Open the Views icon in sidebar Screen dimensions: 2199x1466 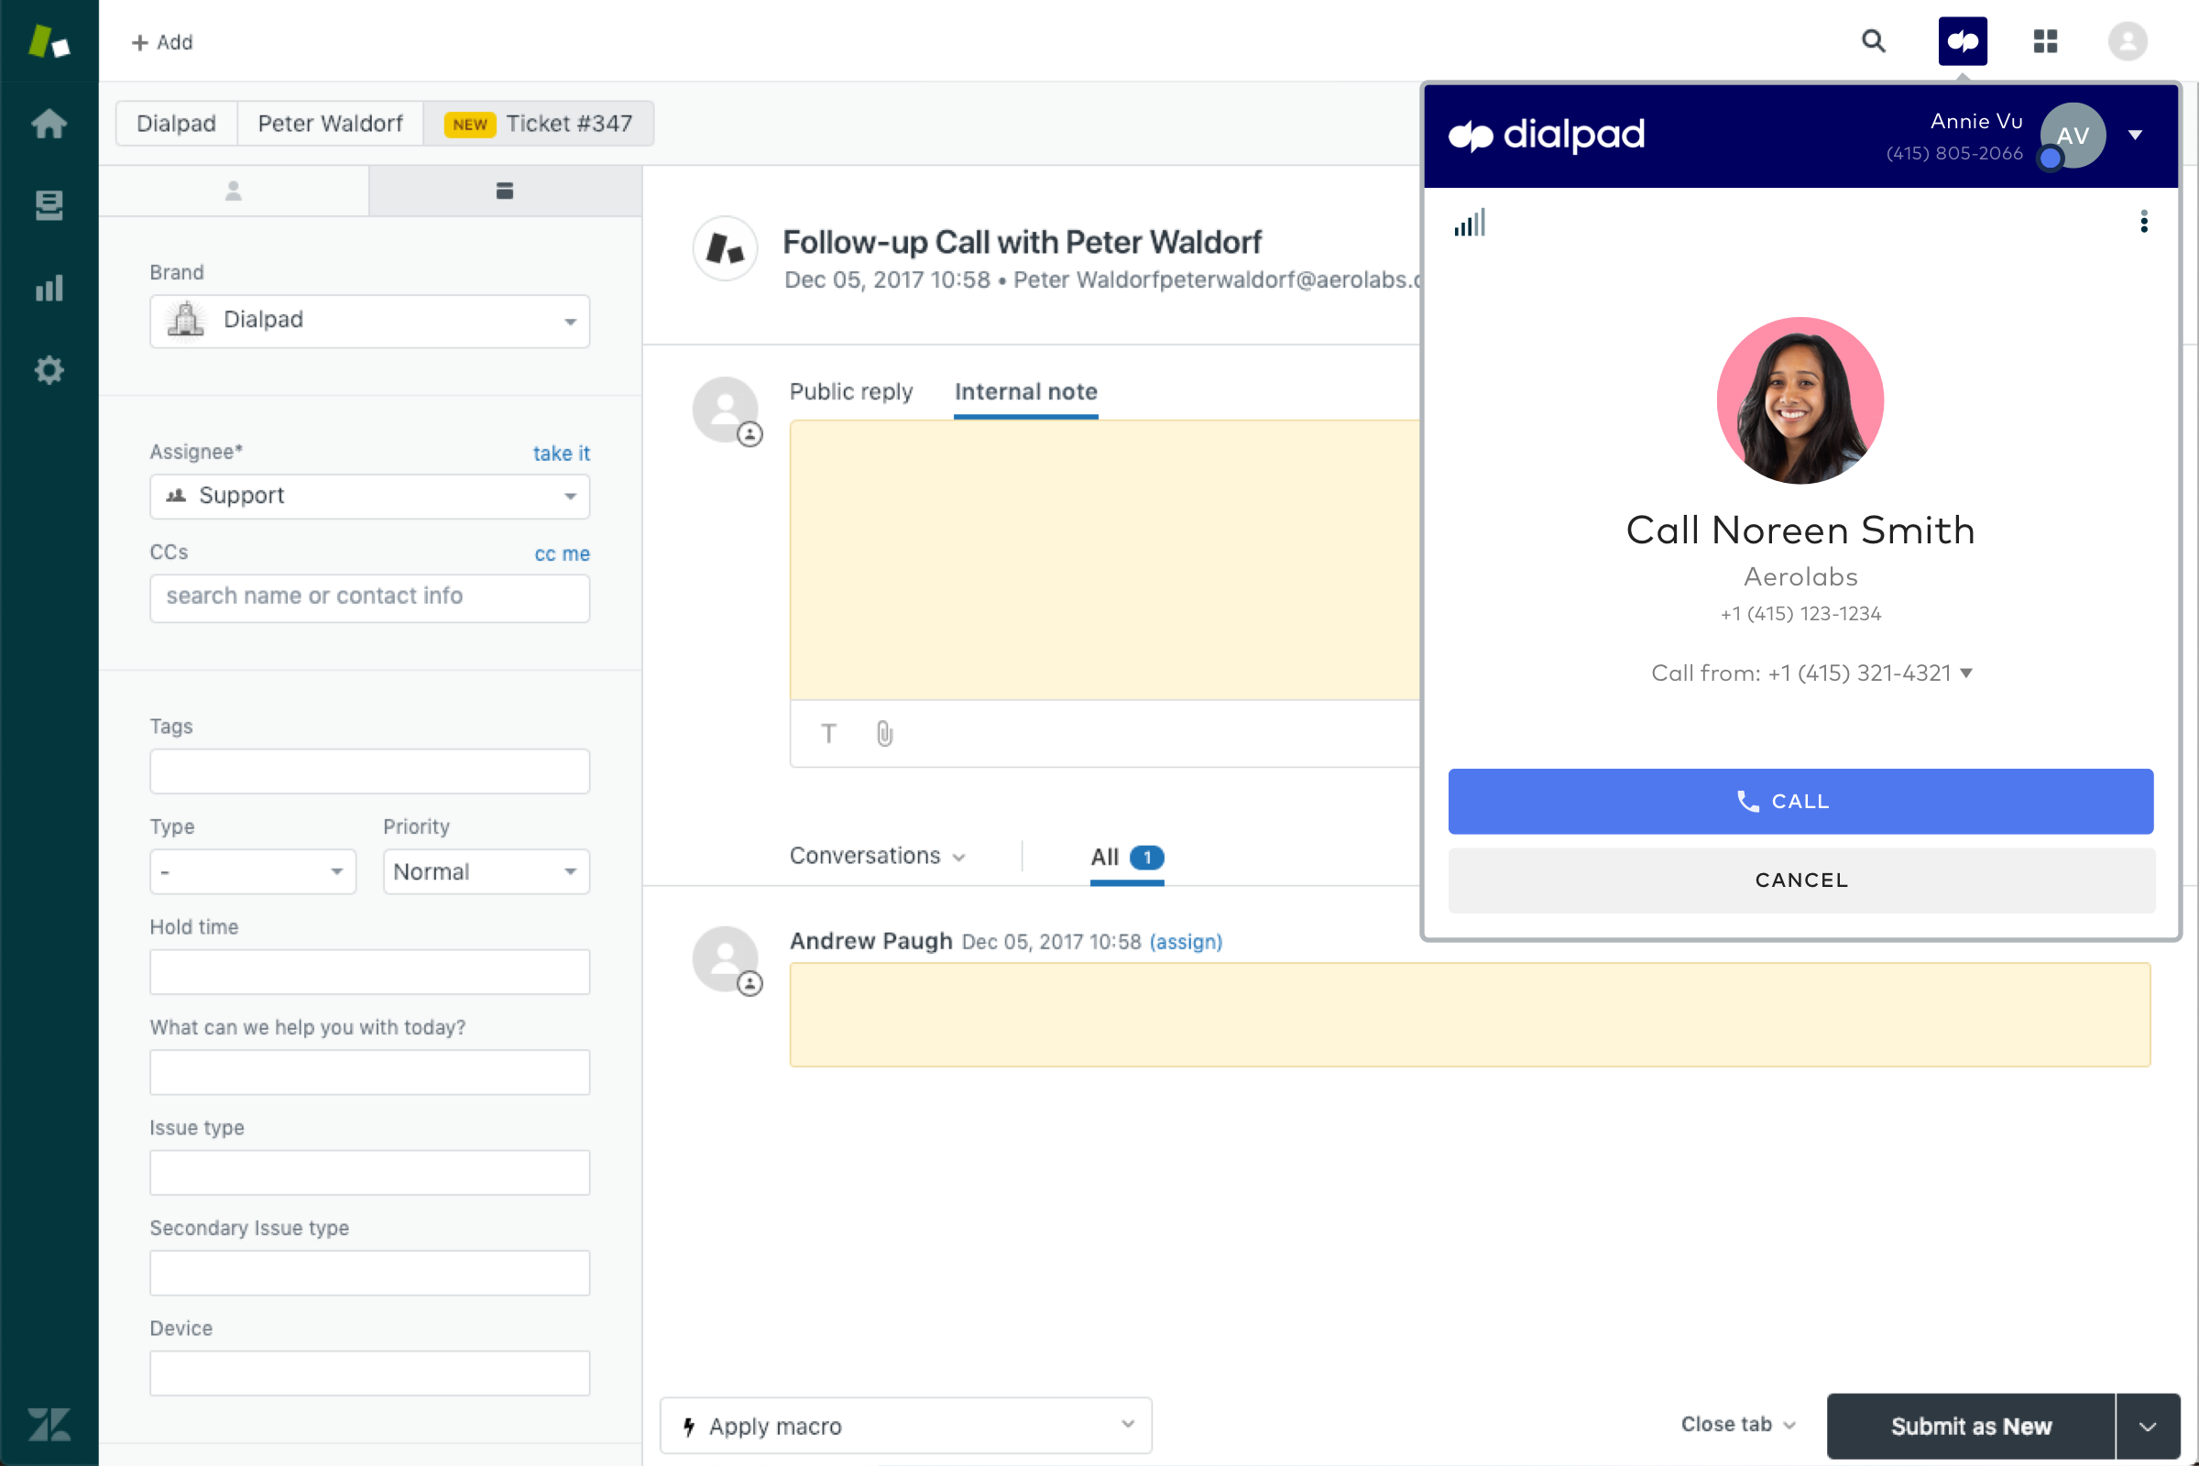click(x=49, y=204)
